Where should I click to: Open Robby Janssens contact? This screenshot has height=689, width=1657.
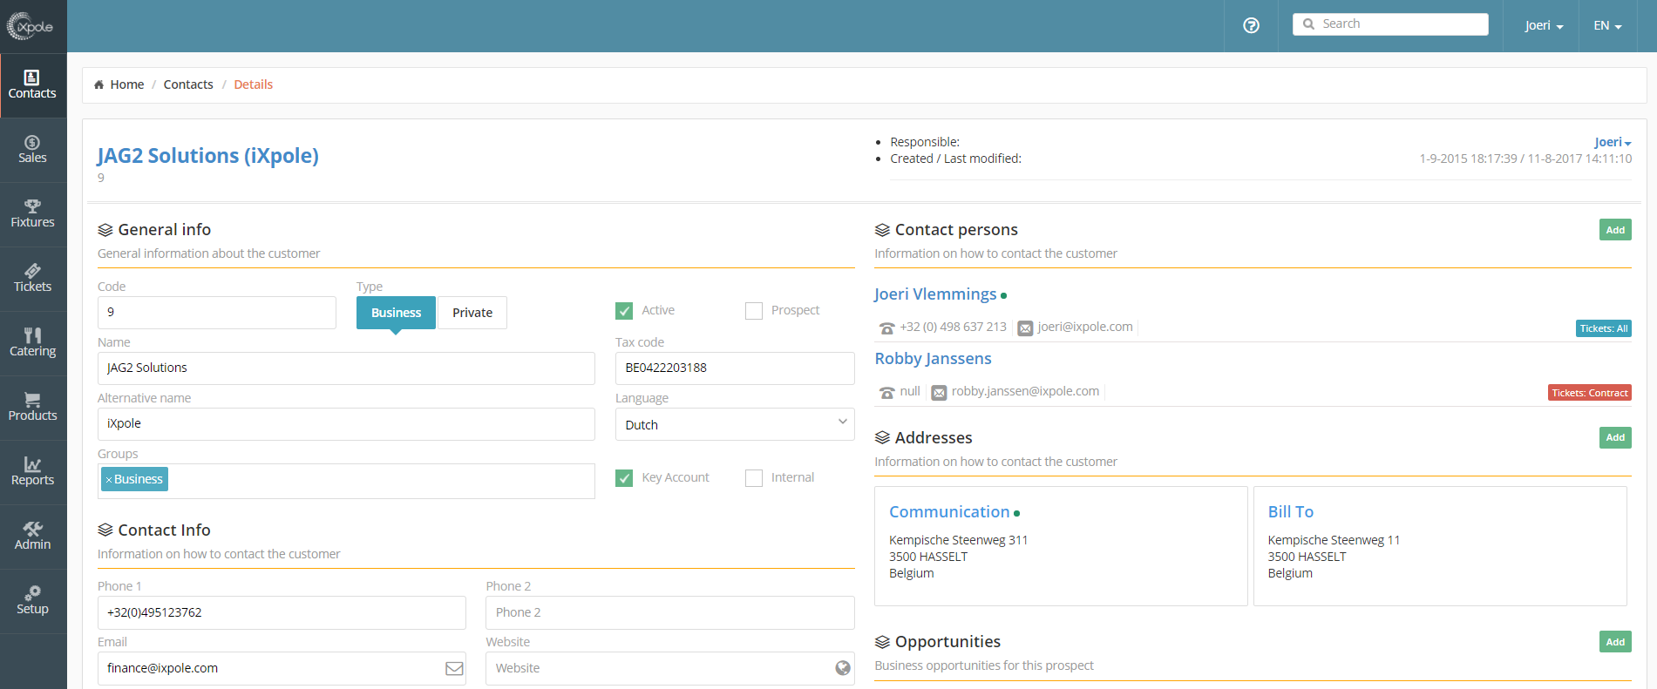coord(933,359)
